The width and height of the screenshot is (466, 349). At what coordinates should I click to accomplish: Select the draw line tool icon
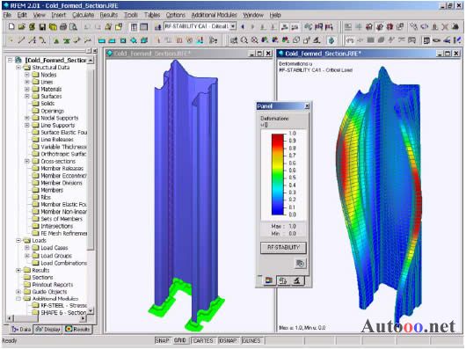click(21, 40)
